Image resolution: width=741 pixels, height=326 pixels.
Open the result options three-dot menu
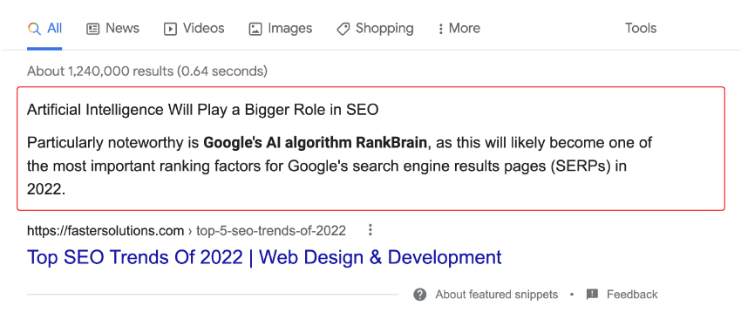(370, 230)
